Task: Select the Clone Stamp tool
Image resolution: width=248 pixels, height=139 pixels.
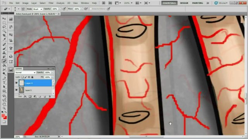Action: pos(4,53)
